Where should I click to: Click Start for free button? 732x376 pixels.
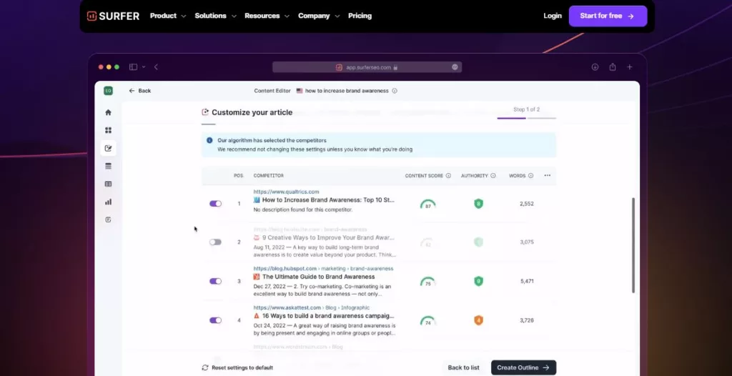(608, 16)
